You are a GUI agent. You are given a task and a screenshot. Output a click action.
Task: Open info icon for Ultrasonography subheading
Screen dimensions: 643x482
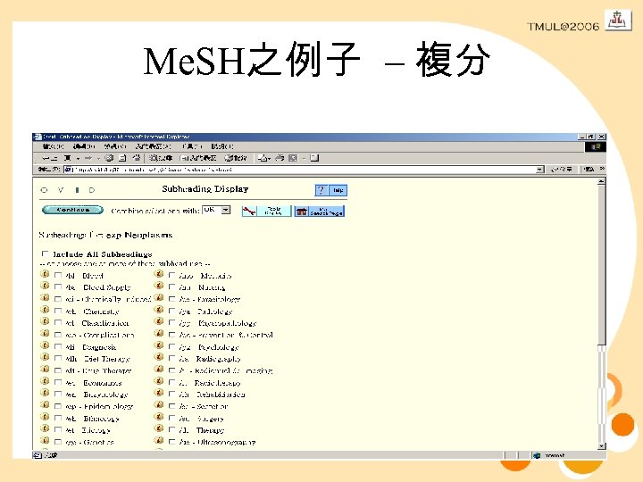click(159, 441)
